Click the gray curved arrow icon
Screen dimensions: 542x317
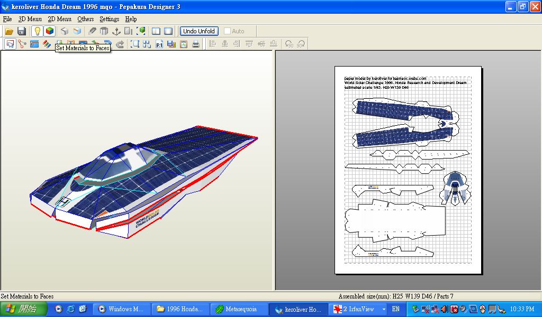[120, 44]
